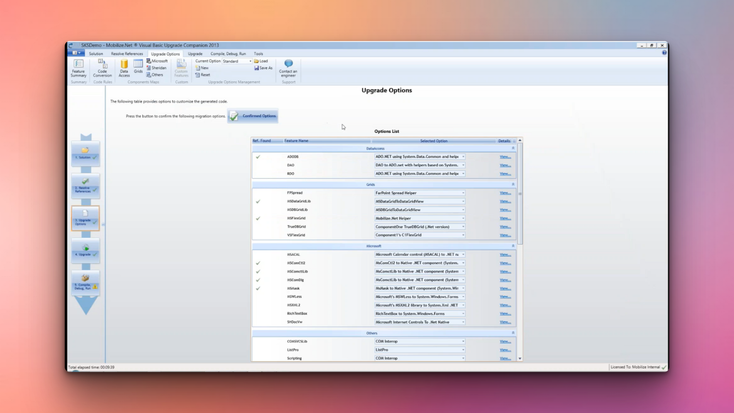Click the MSFlexGrid found checkmark
Screen dimensions: 734x413
point(259,218)
